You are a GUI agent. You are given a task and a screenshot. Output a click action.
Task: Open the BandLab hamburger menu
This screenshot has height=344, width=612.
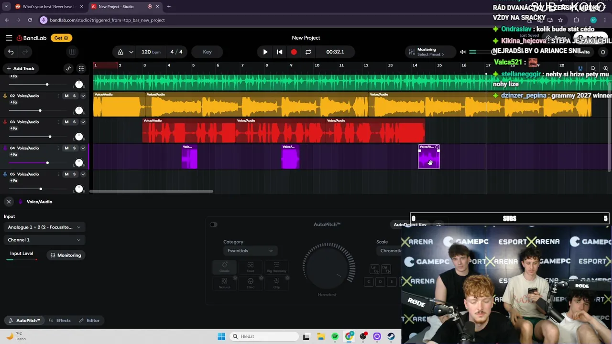click(x=9, y=38)
